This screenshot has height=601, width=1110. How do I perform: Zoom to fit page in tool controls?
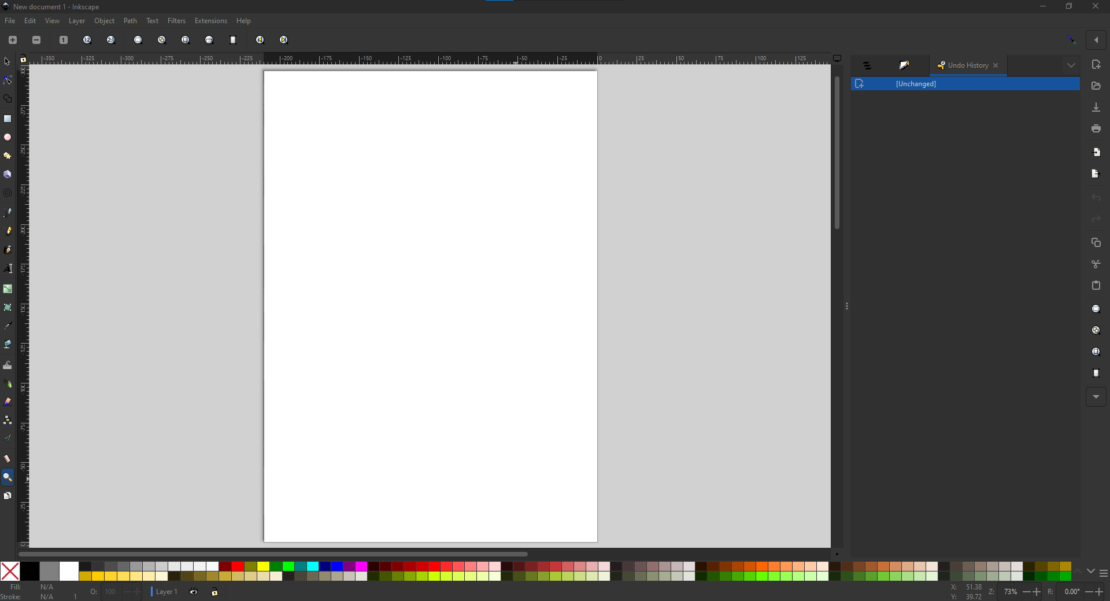pyautogui.click(x=186, y=40)
